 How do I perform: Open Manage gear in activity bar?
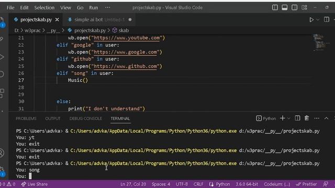point(2,169)
